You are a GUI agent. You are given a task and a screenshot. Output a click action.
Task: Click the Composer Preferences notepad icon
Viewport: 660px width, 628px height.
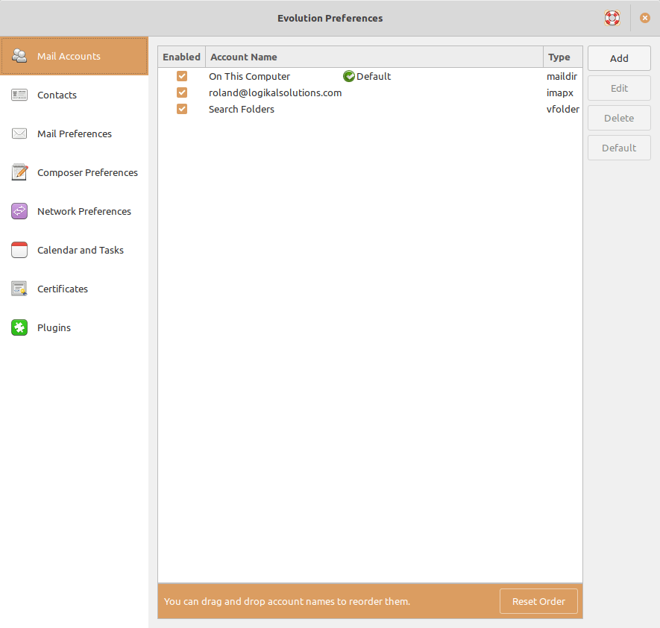pos(19,172)
